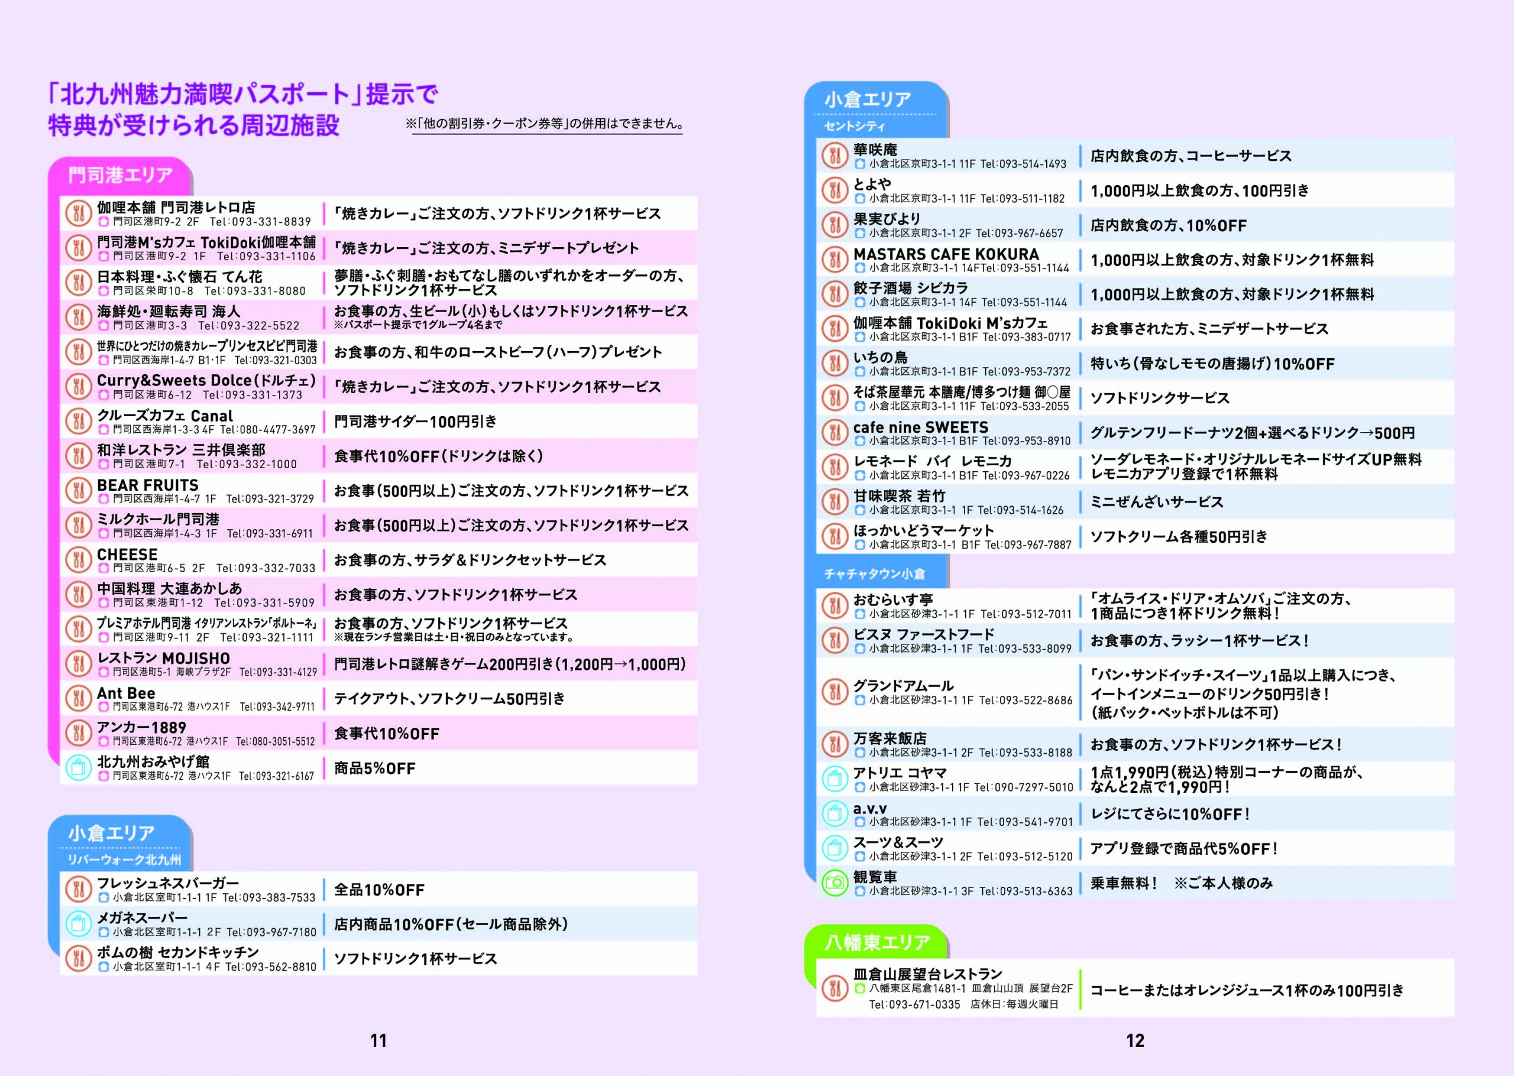
Task: Click the shop name Curry&Sweets Dolce(ドルチェ)
Action: tap(207, 380)
